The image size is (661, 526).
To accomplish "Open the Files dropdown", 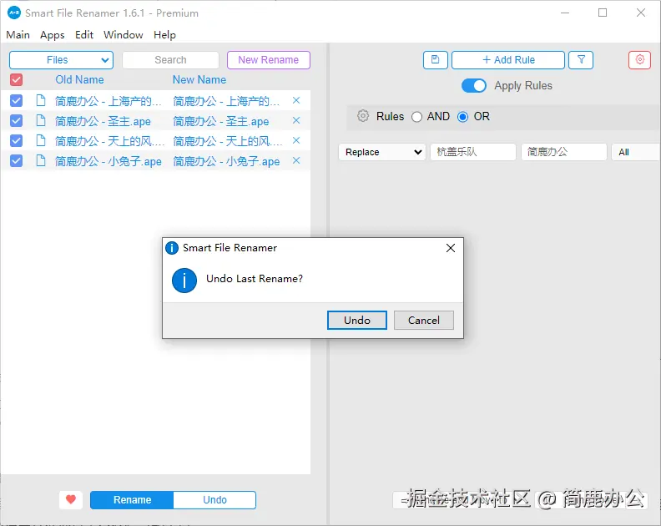I will 61,60.
